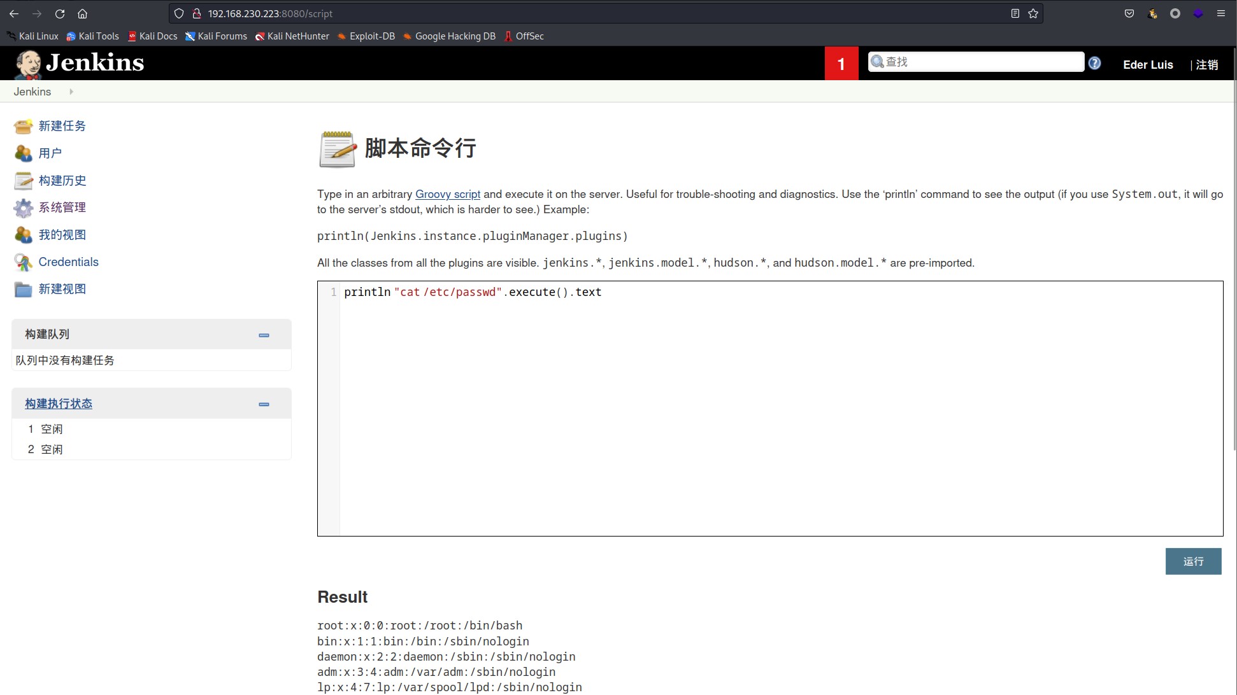Image resolution: width=1237 pixels, height=695 pixels.
Task: Click the Jenkins butler logo
Action: [28, 64]
